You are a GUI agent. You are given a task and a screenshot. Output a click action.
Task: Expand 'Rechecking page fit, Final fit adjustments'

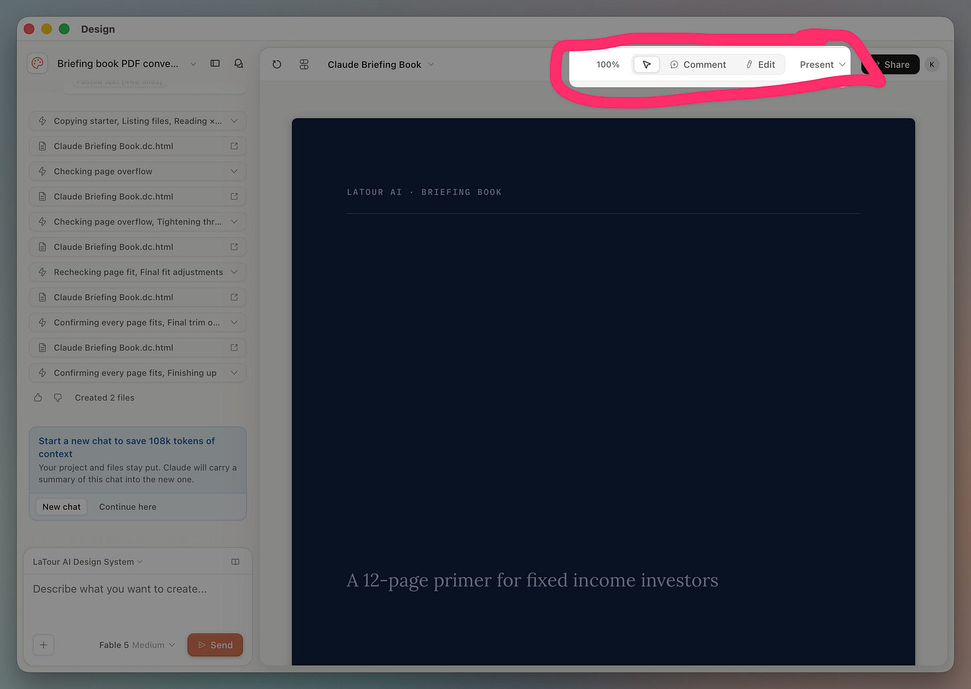tap(138, 272)
